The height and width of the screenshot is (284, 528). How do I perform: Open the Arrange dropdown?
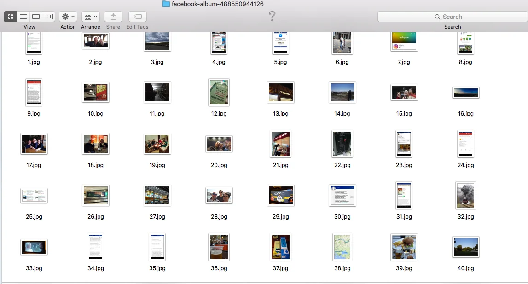coord(91,17)
